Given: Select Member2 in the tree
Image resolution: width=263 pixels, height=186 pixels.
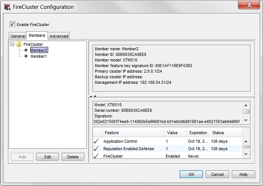Looking at the screenshot, I should pyautogui.click(x=39, y=50).
